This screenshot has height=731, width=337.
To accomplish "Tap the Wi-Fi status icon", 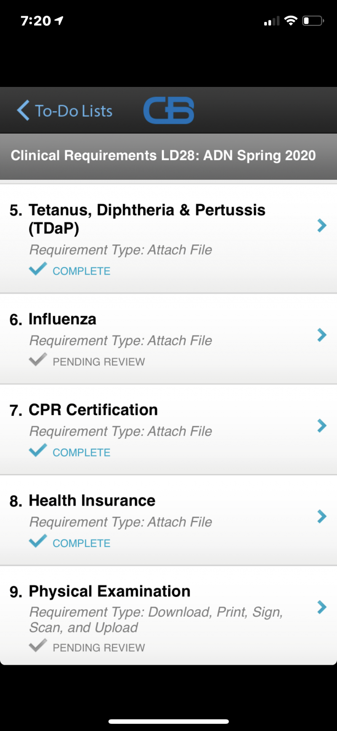I will 291,20.
